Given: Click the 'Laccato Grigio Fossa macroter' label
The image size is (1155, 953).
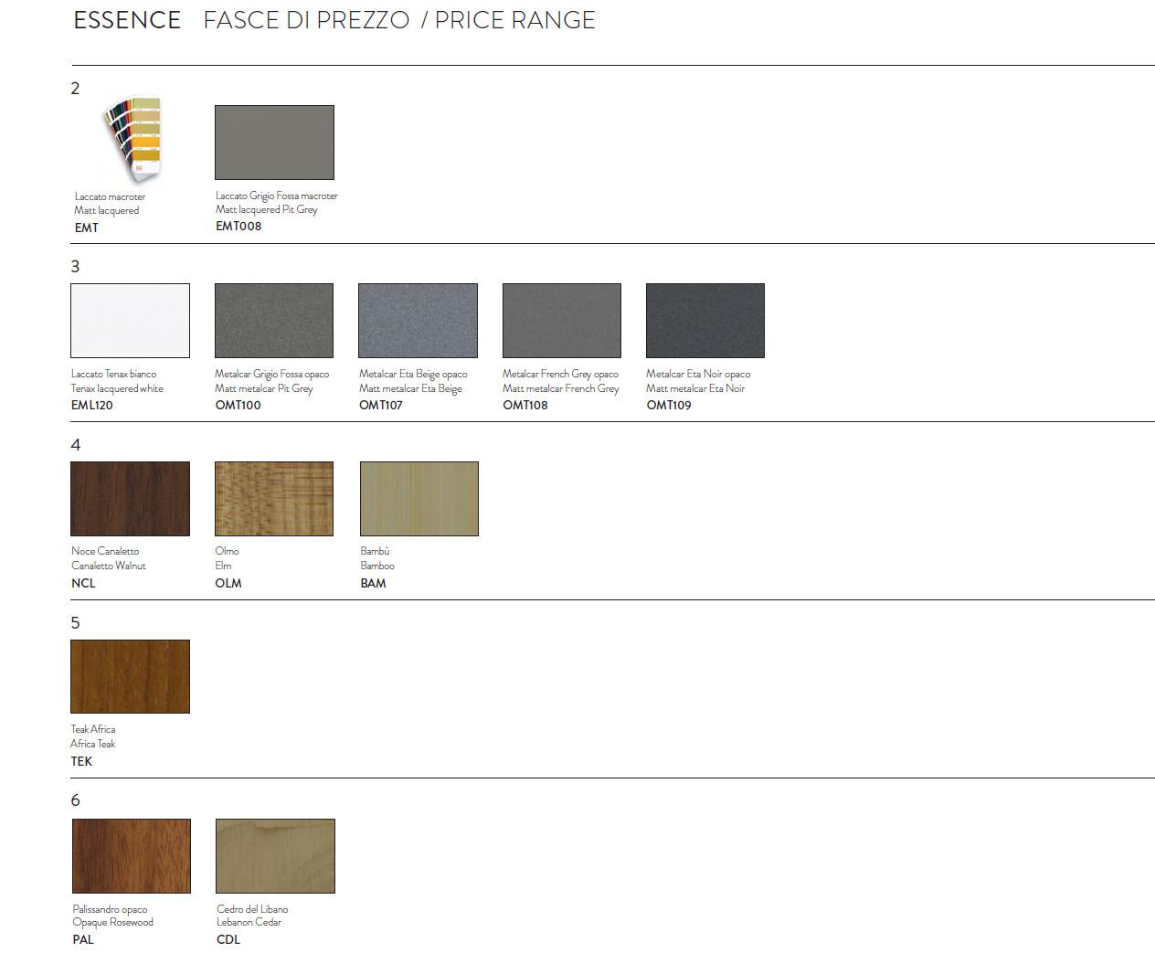Looking at the screenshot, I should (277, 196).
